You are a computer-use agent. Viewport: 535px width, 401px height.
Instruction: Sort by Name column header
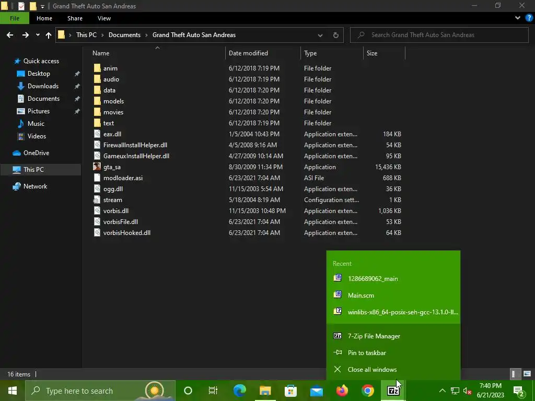[101, 53]
